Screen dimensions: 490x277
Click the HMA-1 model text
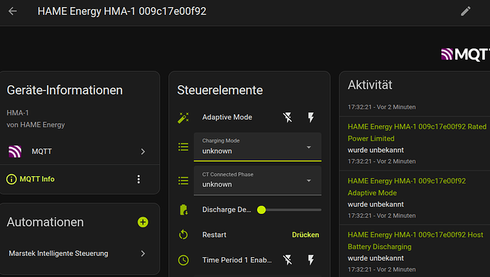coord(18,112)
